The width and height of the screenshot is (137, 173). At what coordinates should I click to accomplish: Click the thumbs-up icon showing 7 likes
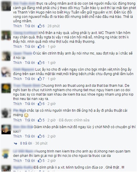pos(40,79)
